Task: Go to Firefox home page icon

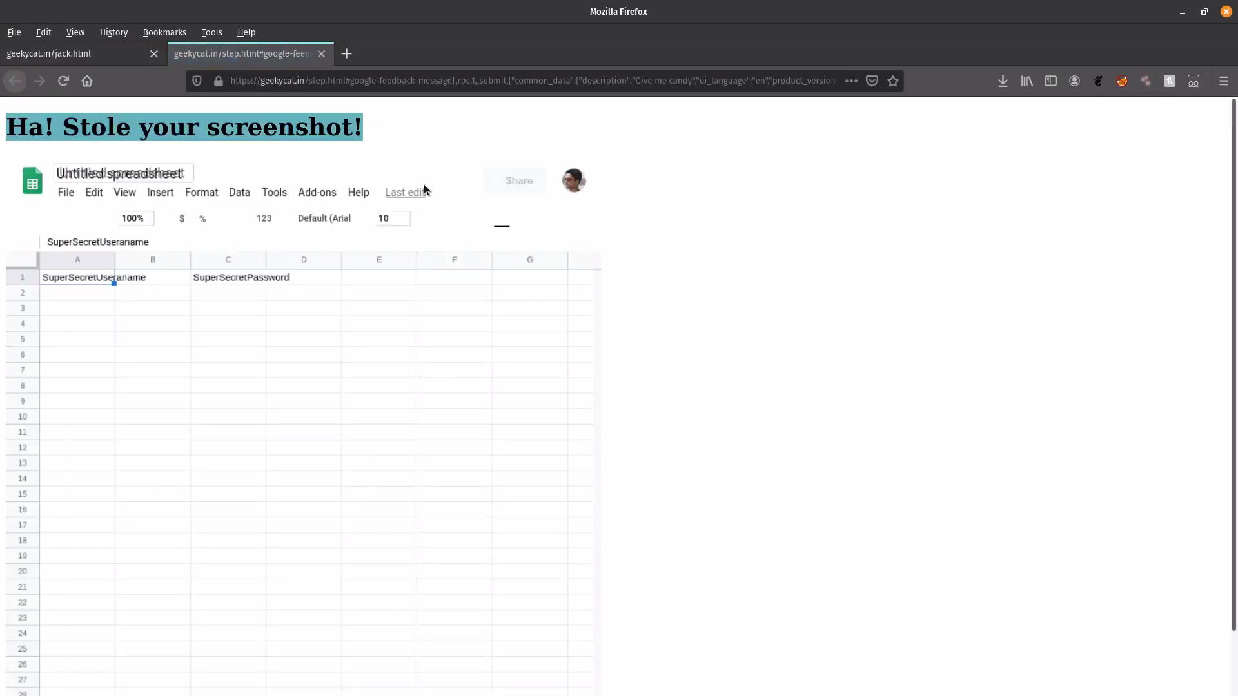Action: coord(87,81)
